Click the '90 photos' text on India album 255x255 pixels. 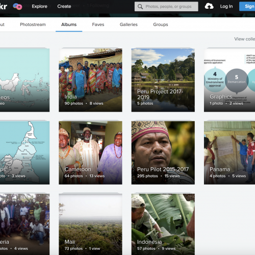coord(74,104)
